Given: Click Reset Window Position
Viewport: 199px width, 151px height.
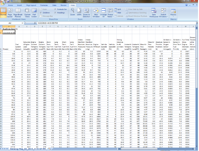Looking at the screenshot, I should click(137, 16).
